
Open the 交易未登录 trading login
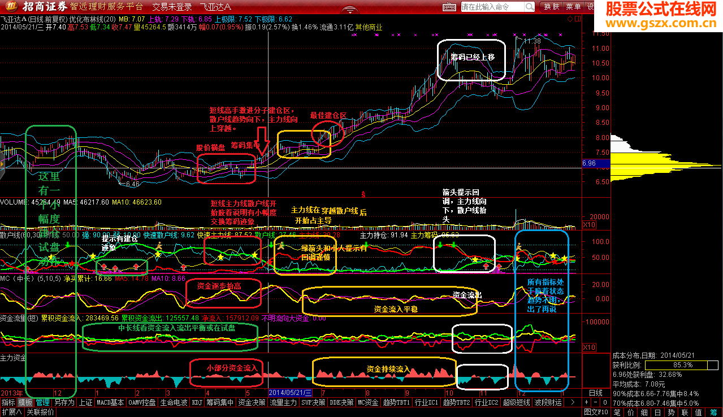tap(172, 7)
